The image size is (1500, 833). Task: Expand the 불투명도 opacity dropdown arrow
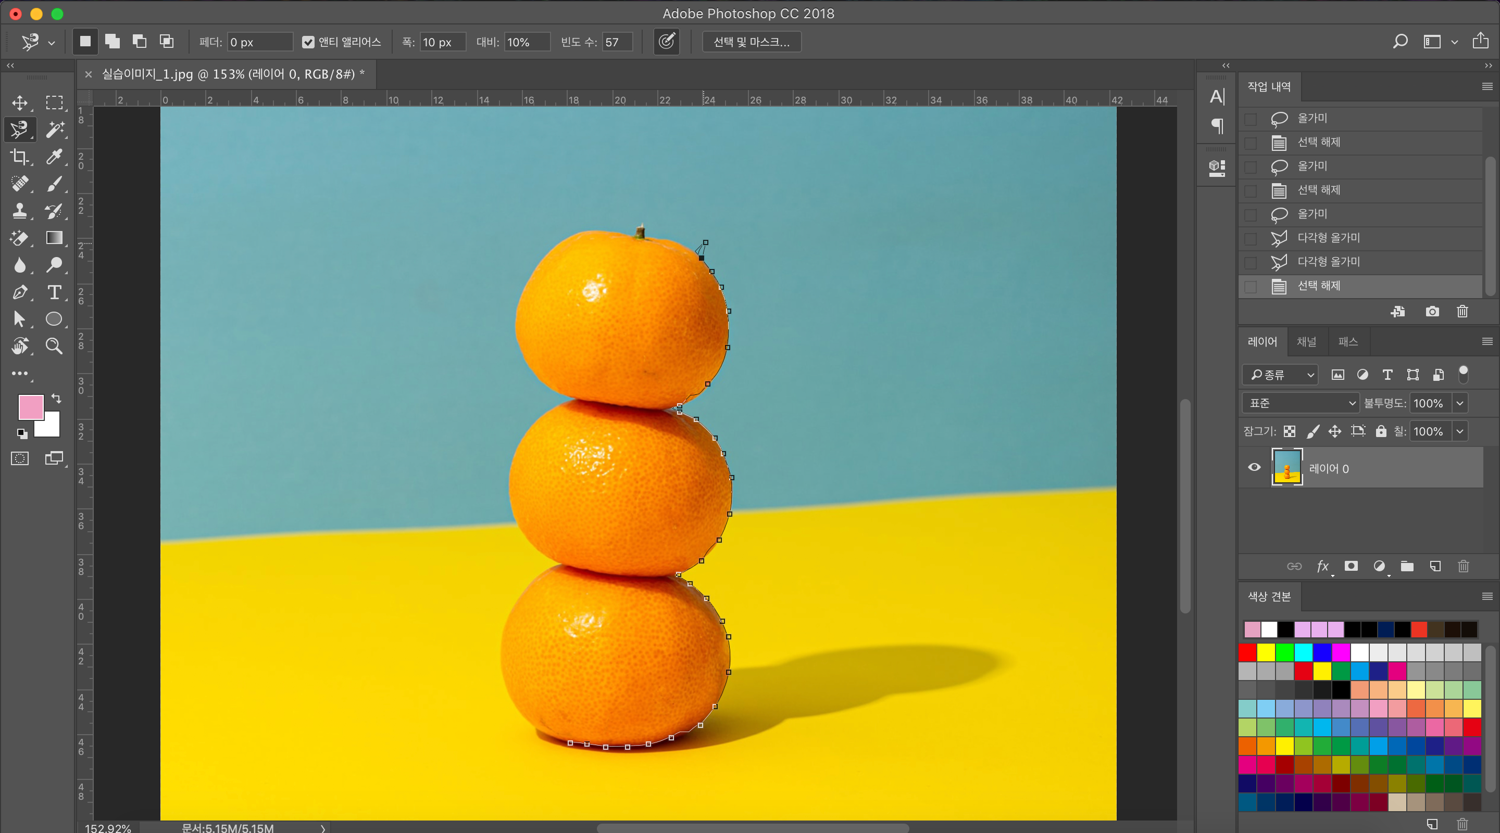pos(1460,403)
